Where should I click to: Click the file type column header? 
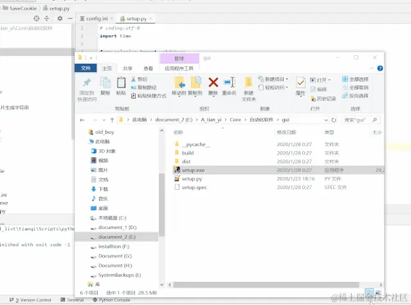click(329, 132)
